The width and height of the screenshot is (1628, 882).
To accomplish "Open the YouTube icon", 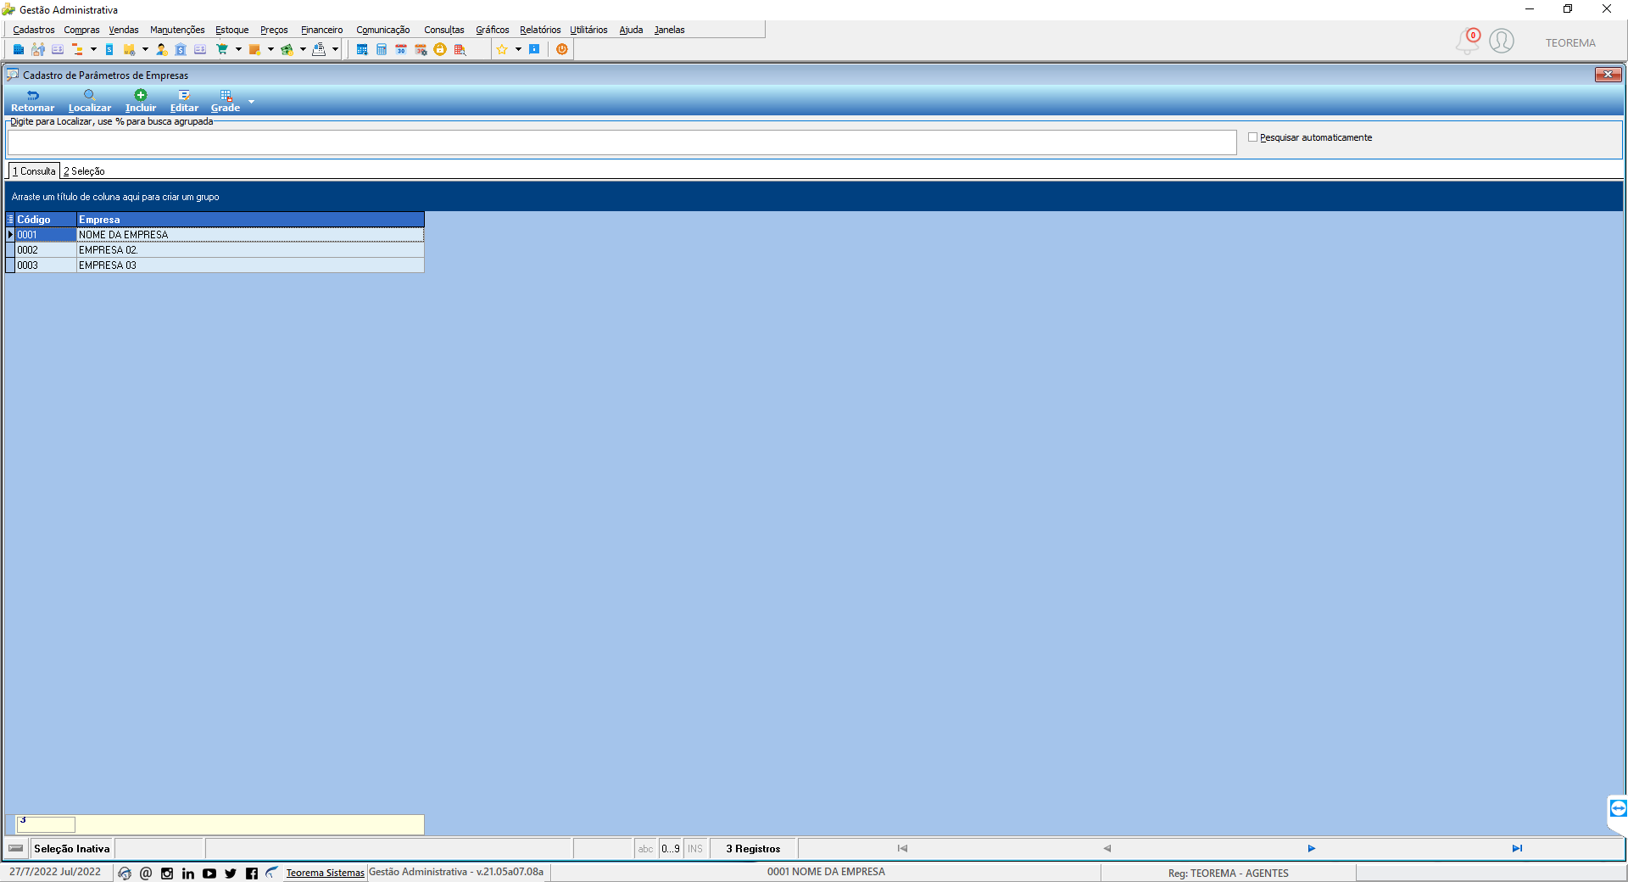I will pyautogui.click(x=209, y=873).
